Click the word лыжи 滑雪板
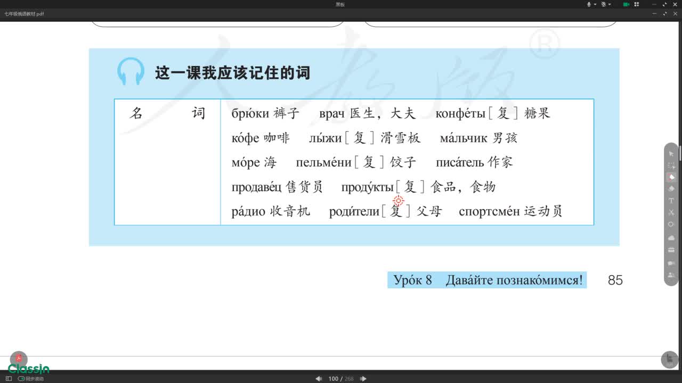 click(365, 138)
